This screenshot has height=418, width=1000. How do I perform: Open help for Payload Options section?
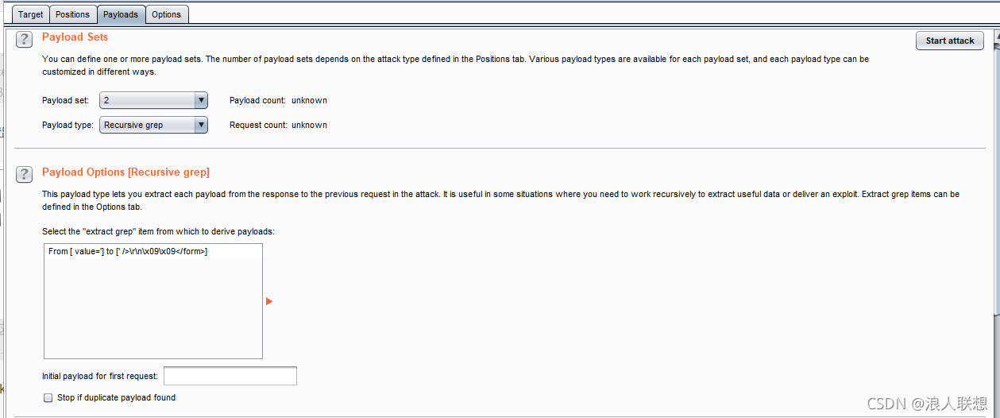pos(25,174)
